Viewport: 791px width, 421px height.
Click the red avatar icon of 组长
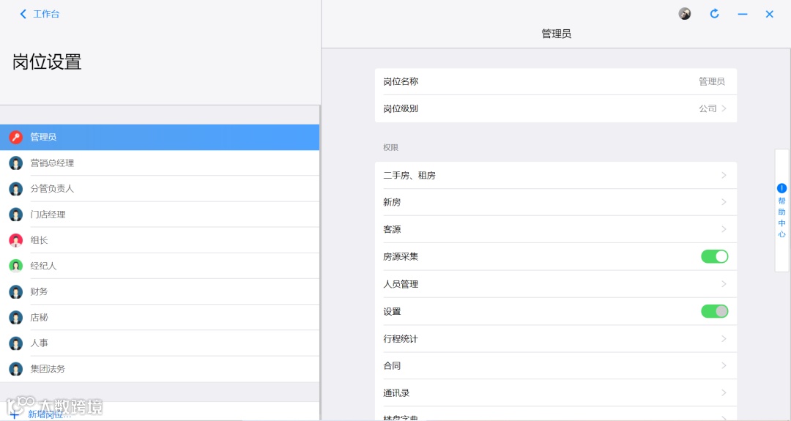pos(16,240)
